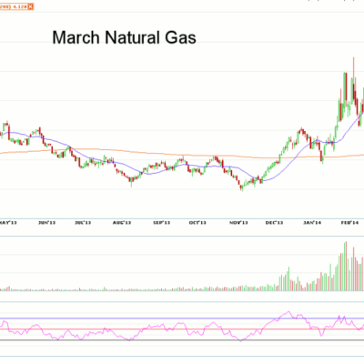Remove the 200-day moving average indicator tag
364x364 pixels.
coord(31,6)
